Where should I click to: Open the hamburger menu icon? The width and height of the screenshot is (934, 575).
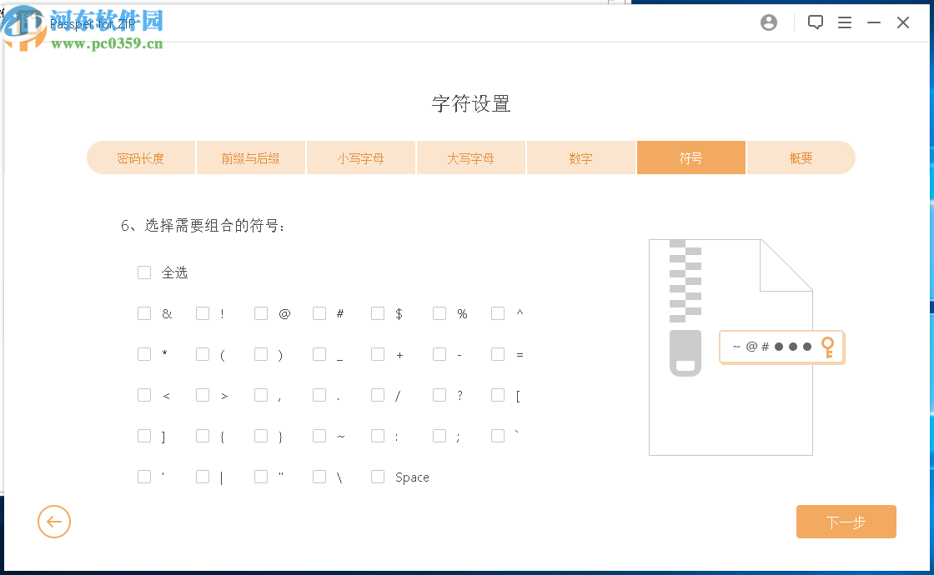[845, 22]
